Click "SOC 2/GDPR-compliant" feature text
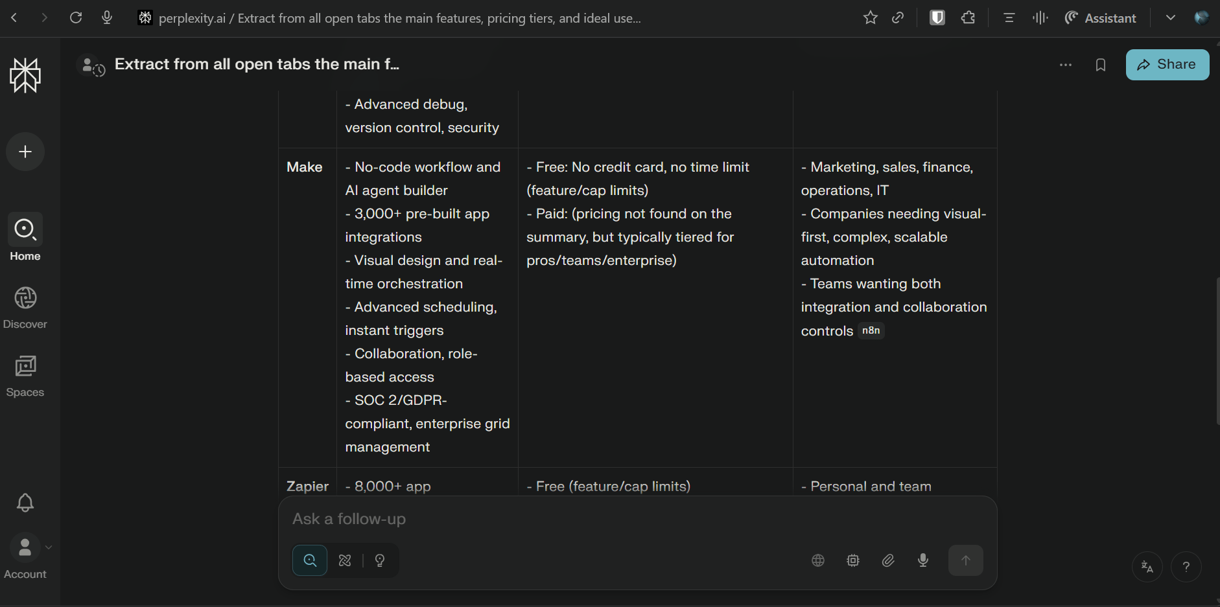 (x=396, y=412)
